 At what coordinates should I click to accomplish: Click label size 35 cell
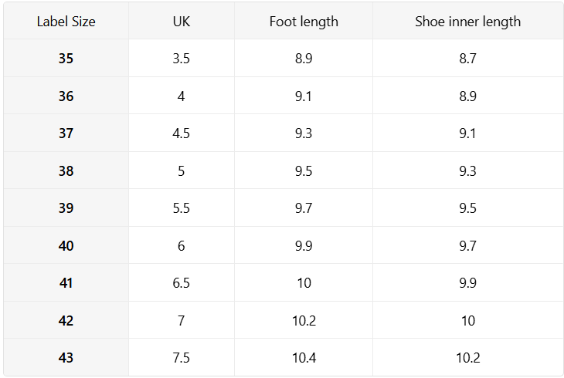coord(66,58)
